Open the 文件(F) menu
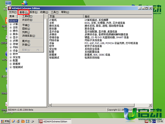 (x=13, y=12)
